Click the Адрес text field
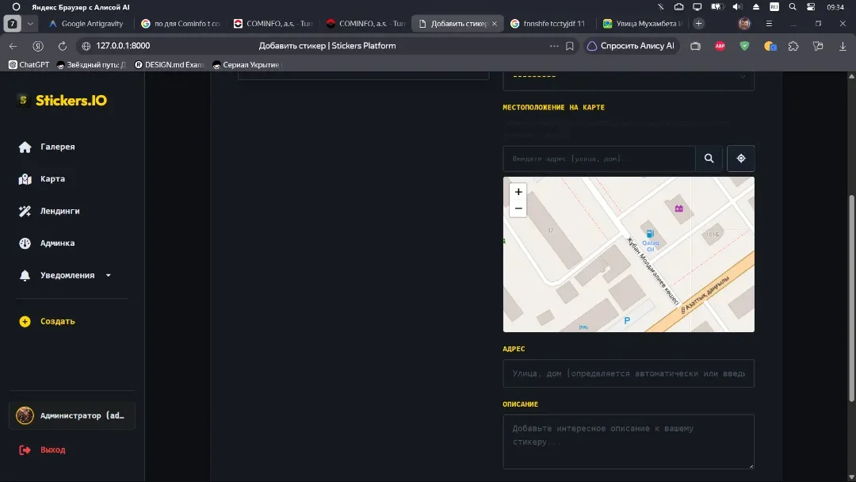Image resolution: width=856 pixels, height=482 pixels. pyautogui.click(x=629, y=373)
